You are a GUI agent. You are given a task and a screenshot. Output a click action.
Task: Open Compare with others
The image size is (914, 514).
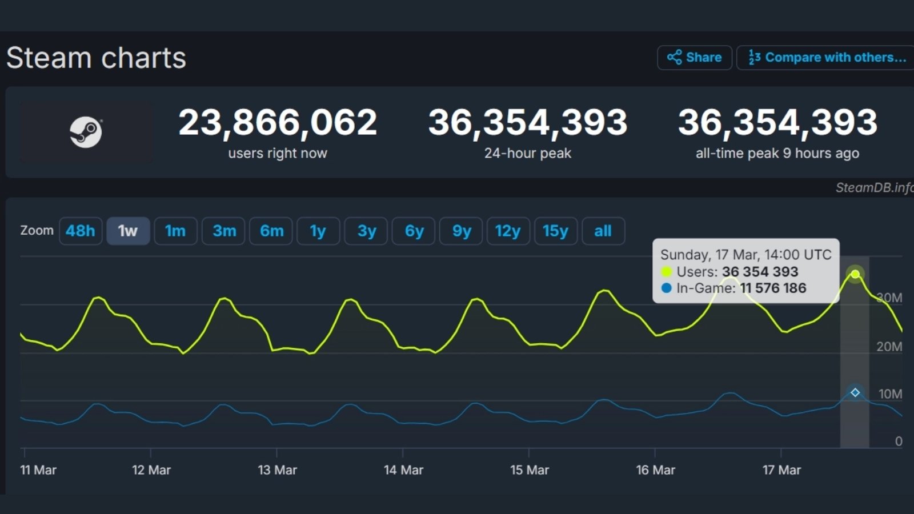pyautogui.click(x=825, y=58)
